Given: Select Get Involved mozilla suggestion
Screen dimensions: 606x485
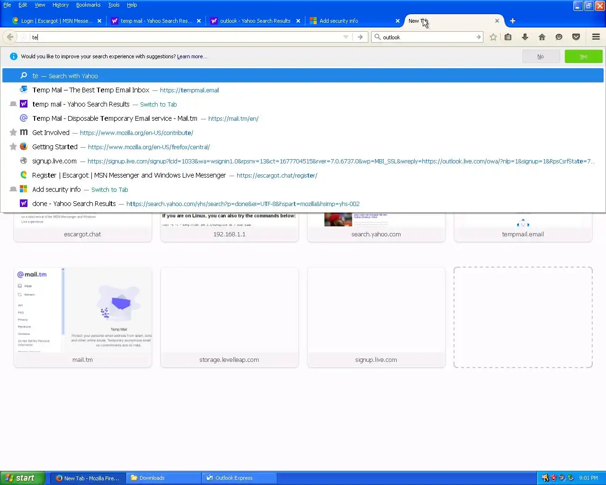Looking at the screenshot, I should click(x=303, y=133).
